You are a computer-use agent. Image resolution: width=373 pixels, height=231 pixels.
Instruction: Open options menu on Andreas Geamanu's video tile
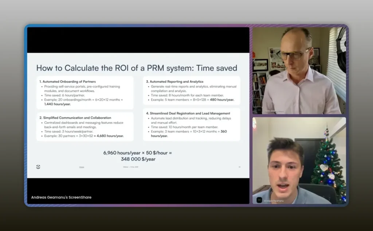coord(259,200)
